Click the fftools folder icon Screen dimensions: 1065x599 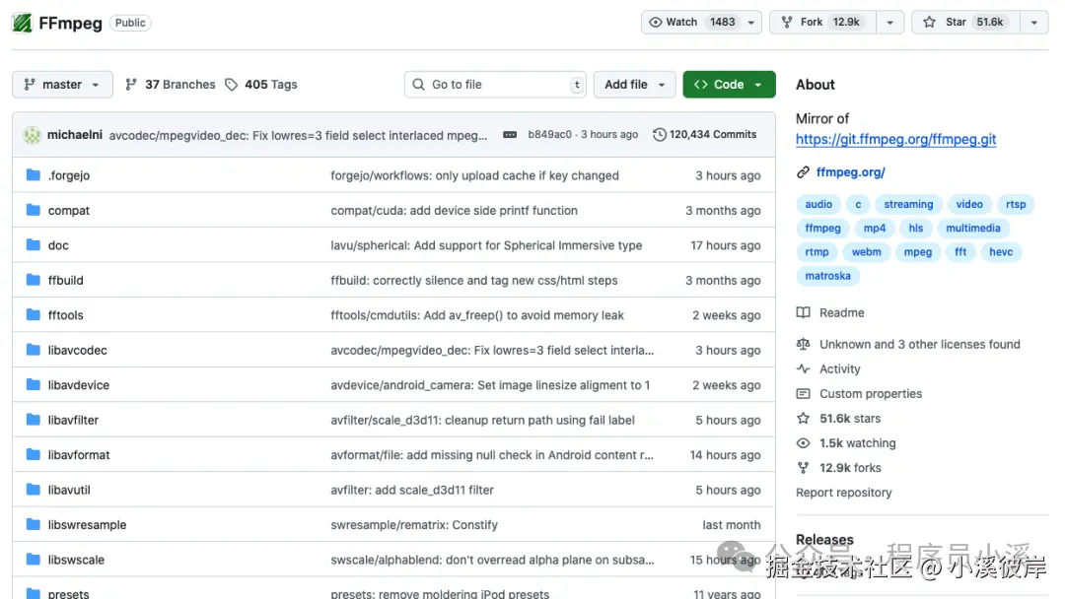click(34, 314)
